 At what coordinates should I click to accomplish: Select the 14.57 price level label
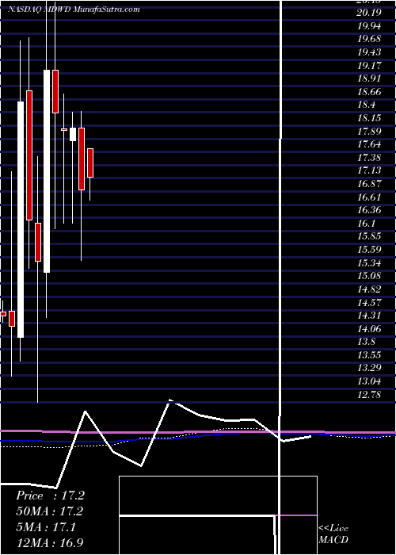[370, 302]
